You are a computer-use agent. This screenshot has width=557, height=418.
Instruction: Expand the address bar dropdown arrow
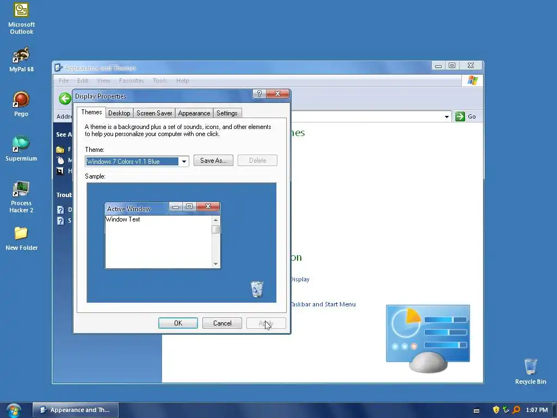coord(447,116)
